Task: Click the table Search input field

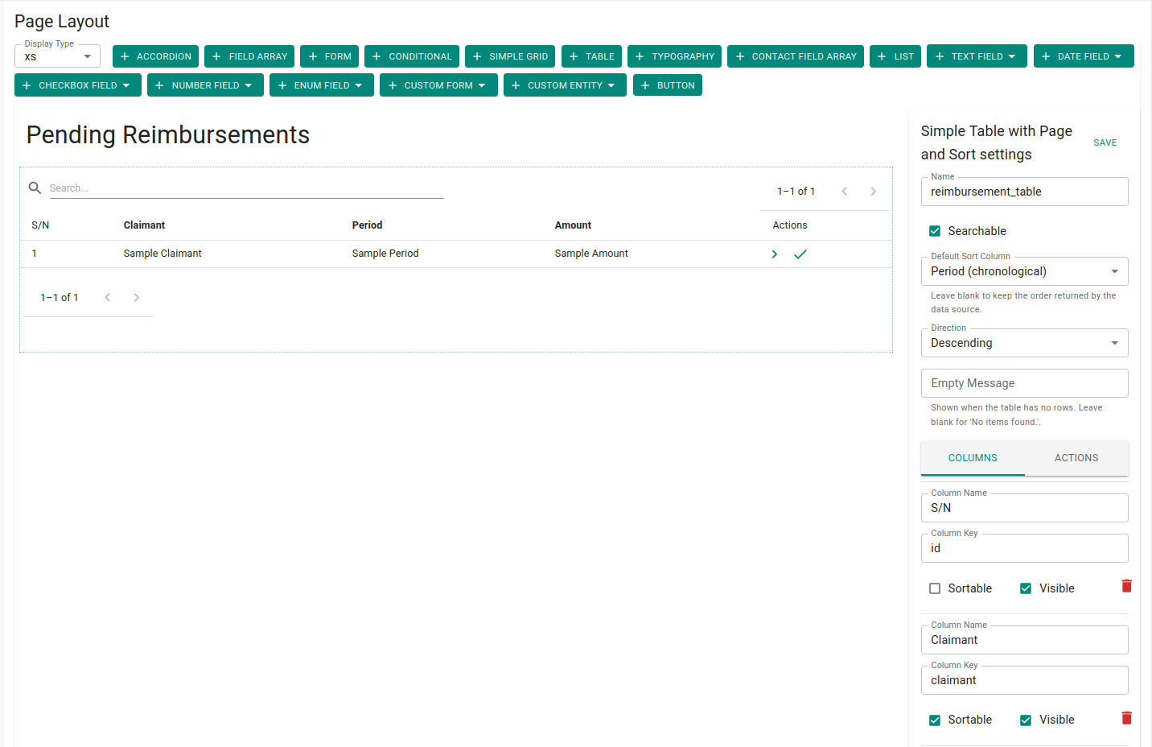Action: 246,188
